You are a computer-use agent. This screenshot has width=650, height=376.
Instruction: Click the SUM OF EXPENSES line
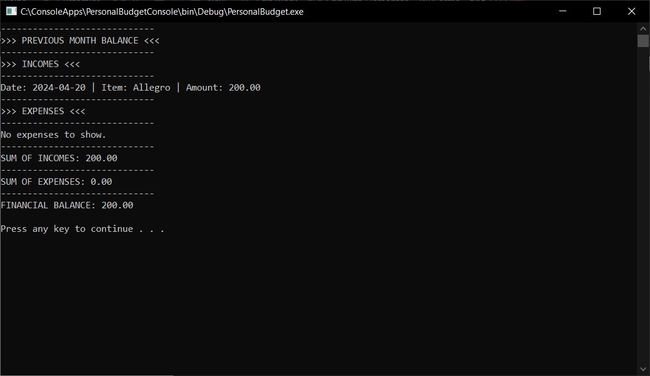[57, 182]
